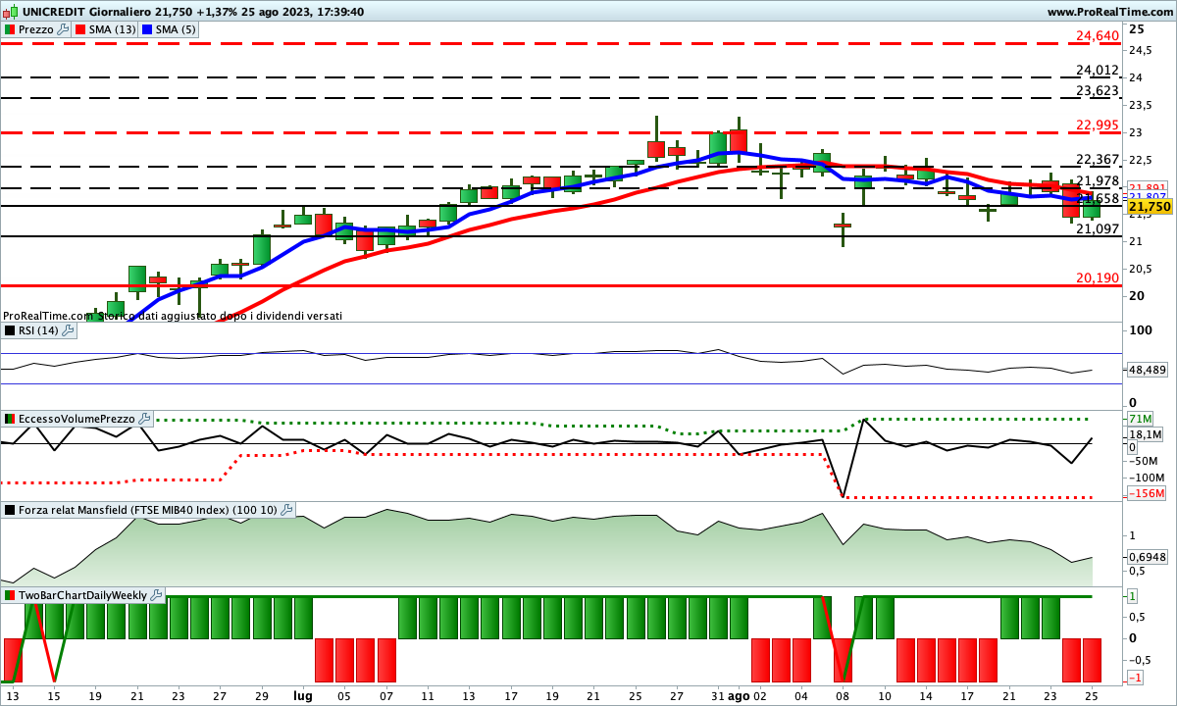Click the 20,190 red support label

point(1098,278)
